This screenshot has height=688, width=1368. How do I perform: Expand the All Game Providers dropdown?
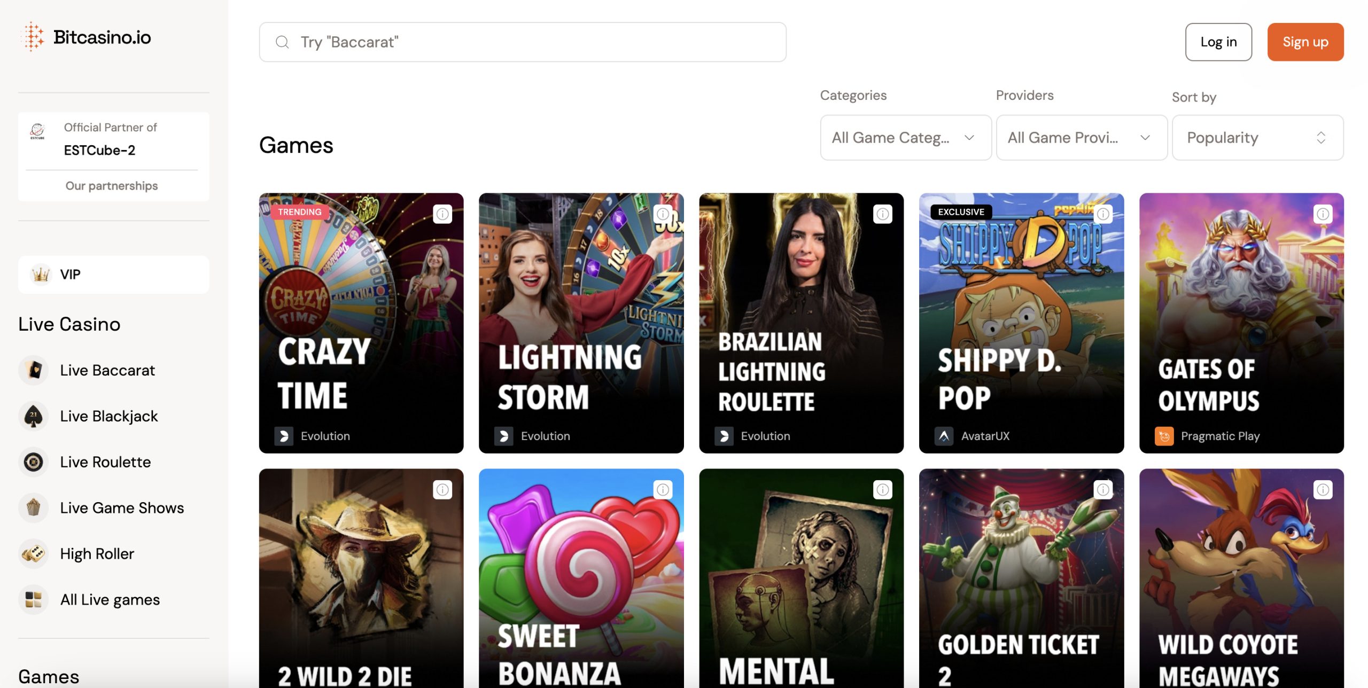[1082, 138]
